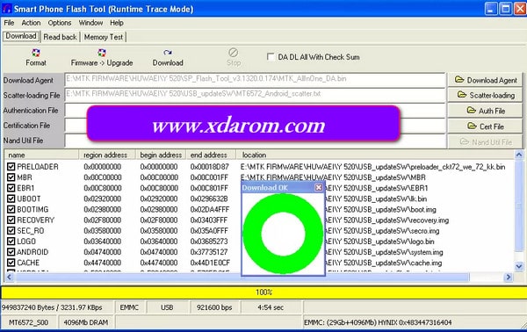Image resolution: width=527 pixels, height=332 pixels.
Task: Click the partition list scroll down arrow
Action: [x=518, y=266]
